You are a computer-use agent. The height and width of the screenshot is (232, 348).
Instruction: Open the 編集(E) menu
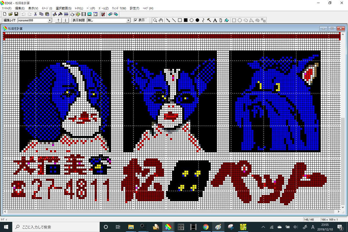coord(20,8)
